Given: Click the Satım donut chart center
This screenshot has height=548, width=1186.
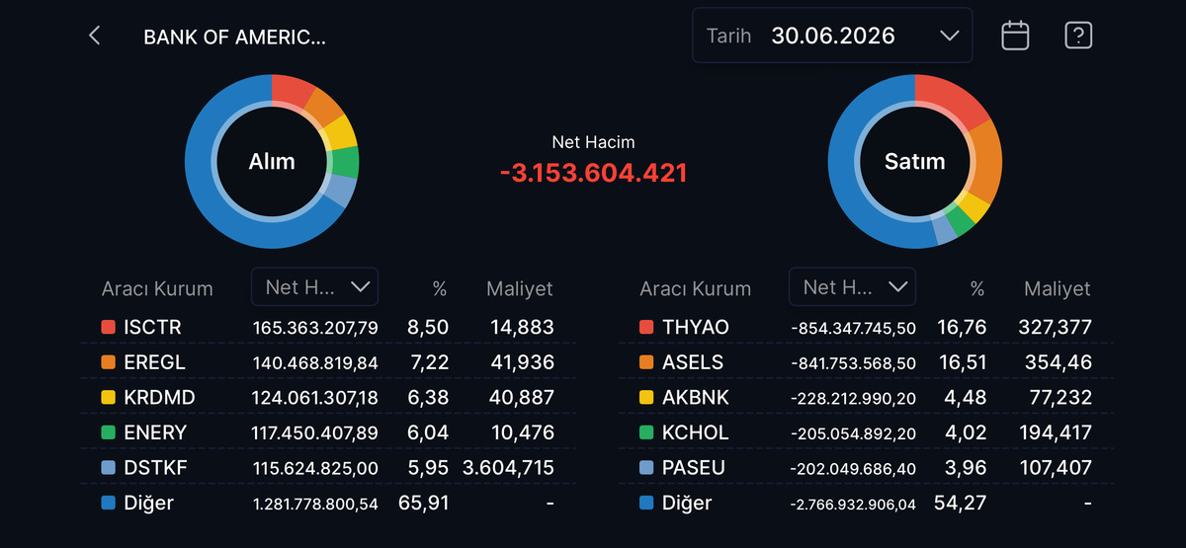Looking at the screenshot, I should (915, 161).
